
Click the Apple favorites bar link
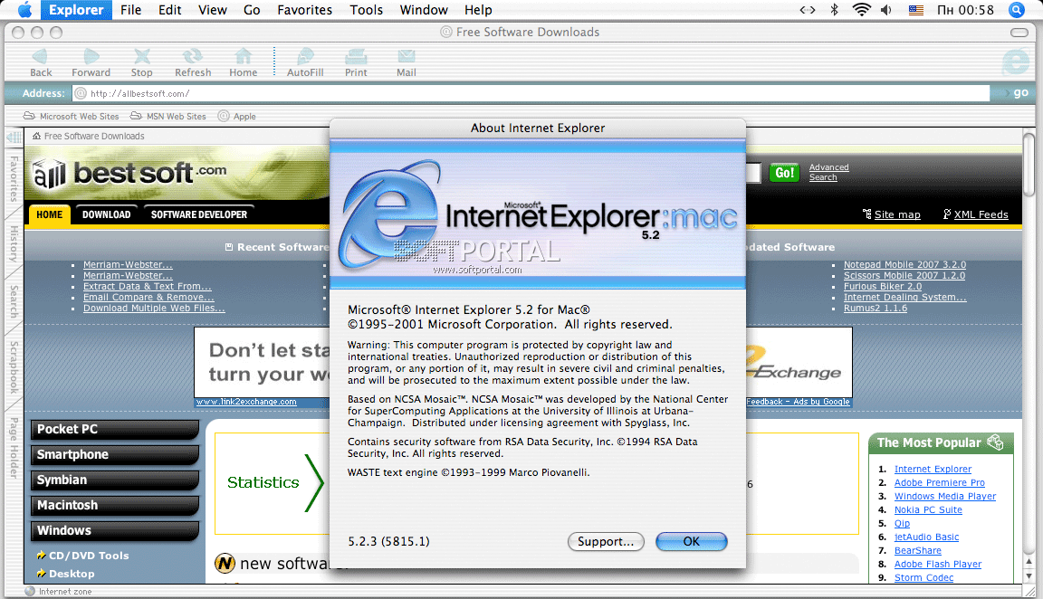(237, 117)
